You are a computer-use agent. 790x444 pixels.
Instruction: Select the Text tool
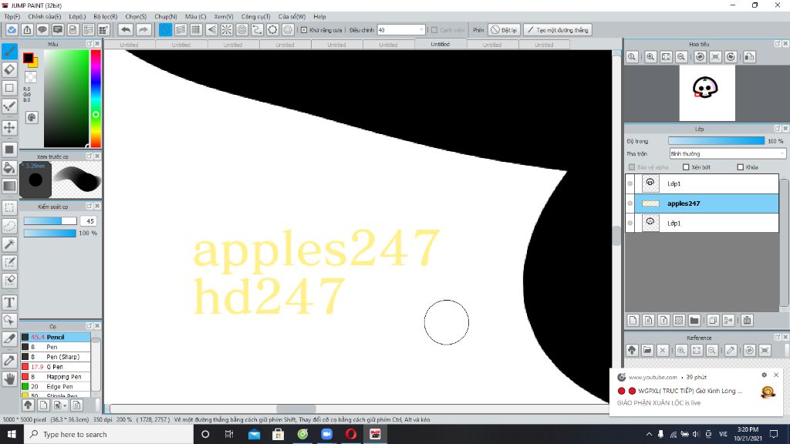9,302
